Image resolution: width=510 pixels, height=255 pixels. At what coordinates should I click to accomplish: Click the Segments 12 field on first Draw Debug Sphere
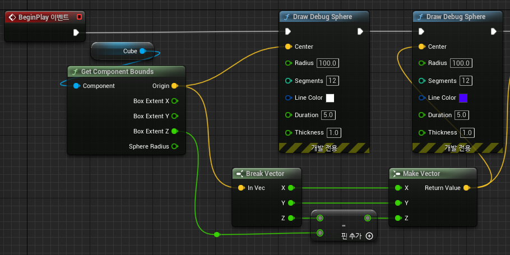pos(332,81)
